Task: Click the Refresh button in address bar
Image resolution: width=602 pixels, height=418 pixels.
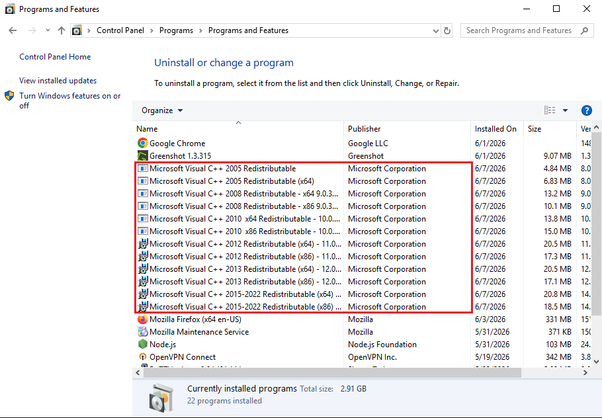Action: pos(447,30)
